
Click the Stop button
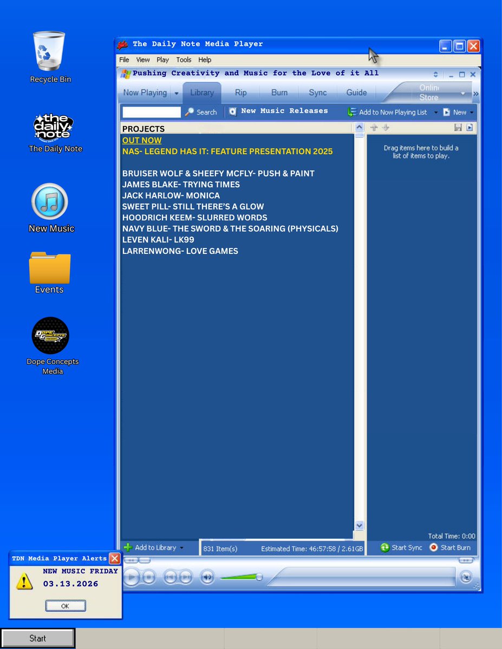[x=148, y=577]
